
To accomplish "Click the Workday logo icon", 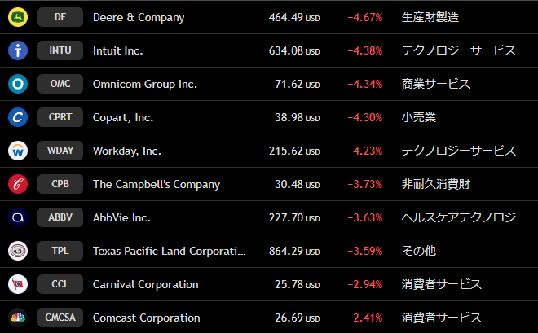I will (18, 151).
